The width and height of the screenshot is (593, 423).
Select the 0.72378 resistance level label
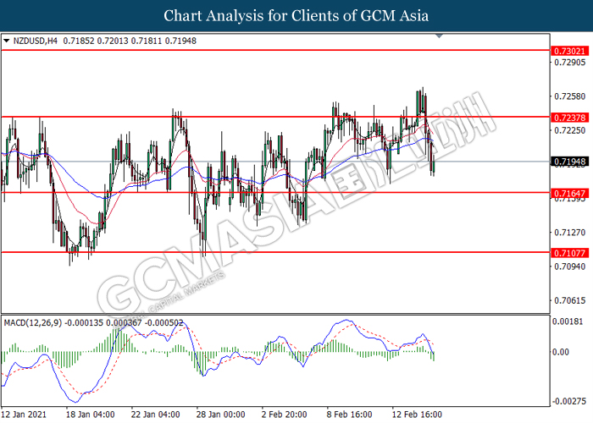[x=570, y=118]
